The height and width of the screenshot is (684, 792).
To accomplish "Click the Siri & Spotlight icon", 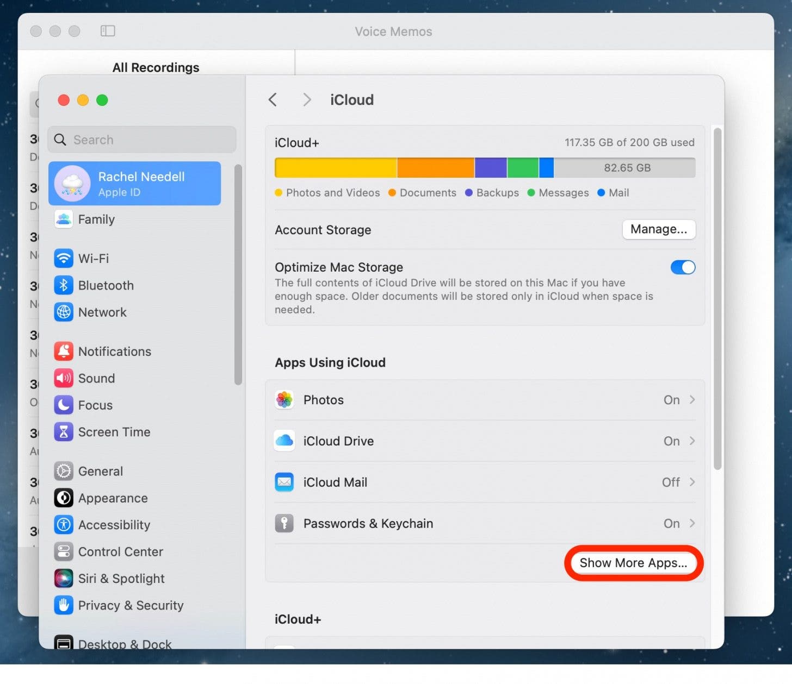I will (x=64, y=579).
